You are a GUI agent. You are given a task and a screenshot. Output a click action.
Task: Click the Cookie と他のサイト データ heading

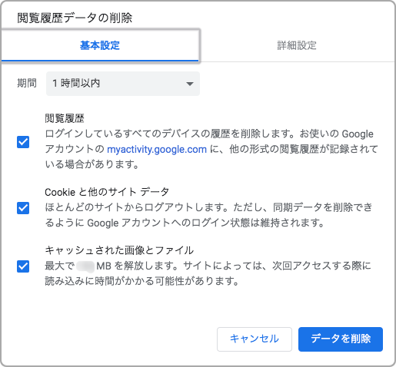[107, 192]
